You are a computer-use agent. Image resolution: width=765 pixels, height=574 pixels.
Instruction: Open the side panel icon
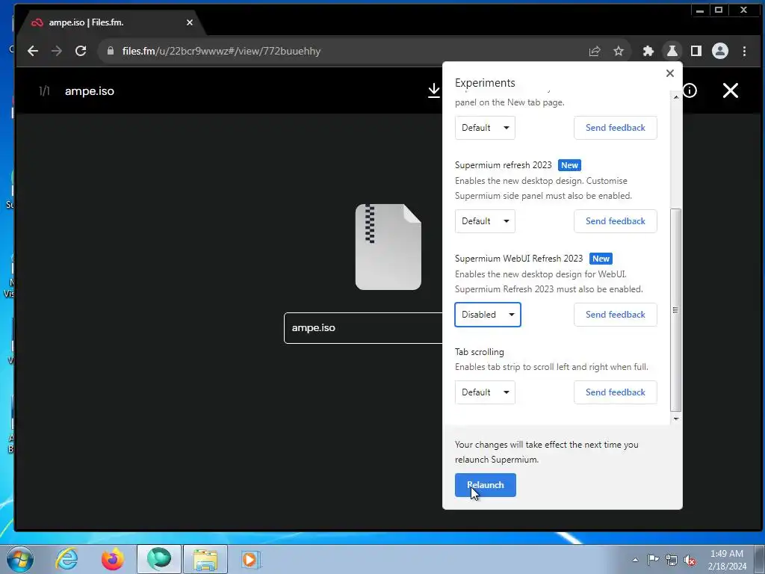pyautogui.click(x=696, y=51)
